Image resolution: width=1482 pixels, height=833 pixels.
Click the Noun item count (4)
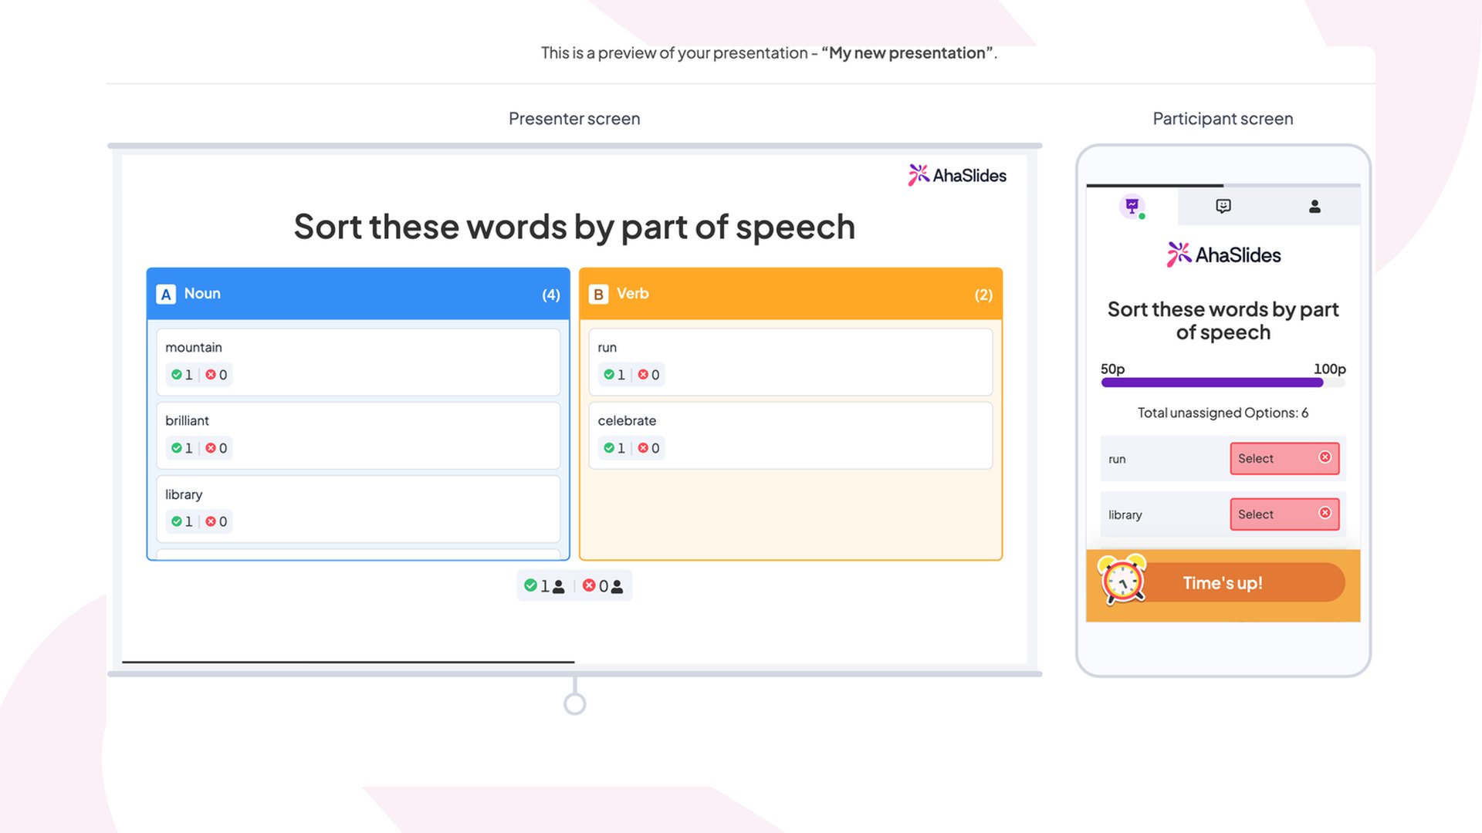(551, 295)
